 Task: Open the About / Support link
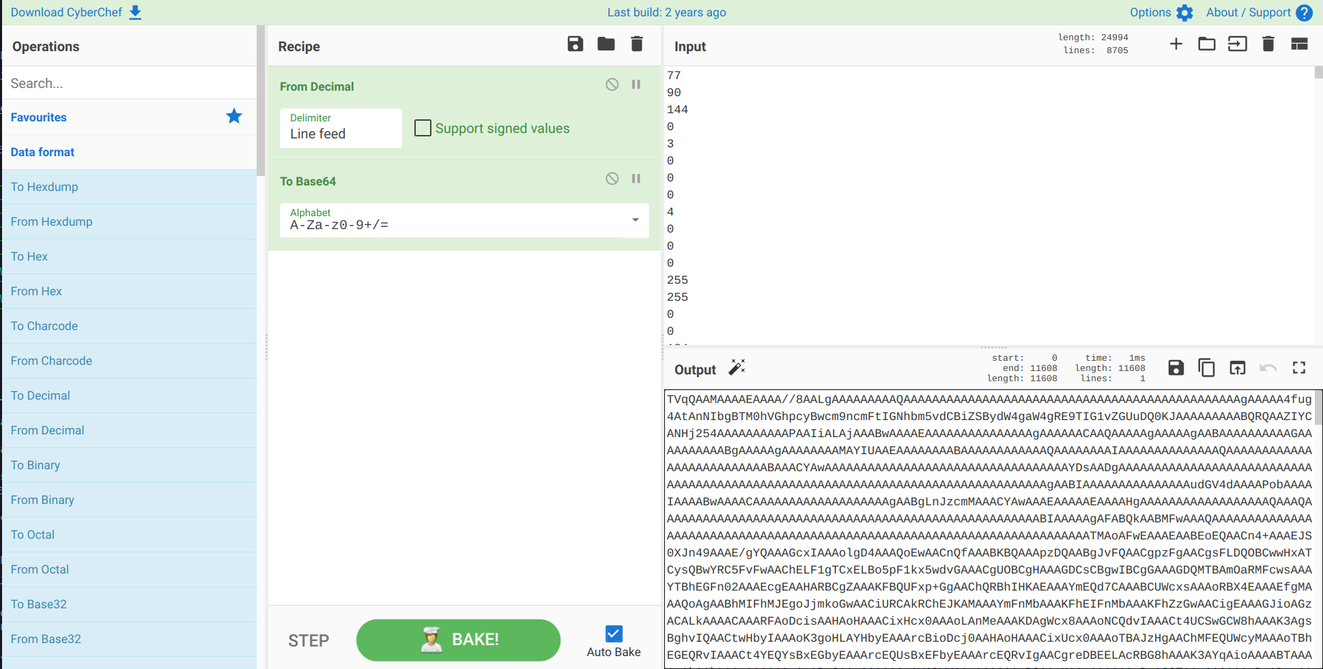(x=1249, y=12)
